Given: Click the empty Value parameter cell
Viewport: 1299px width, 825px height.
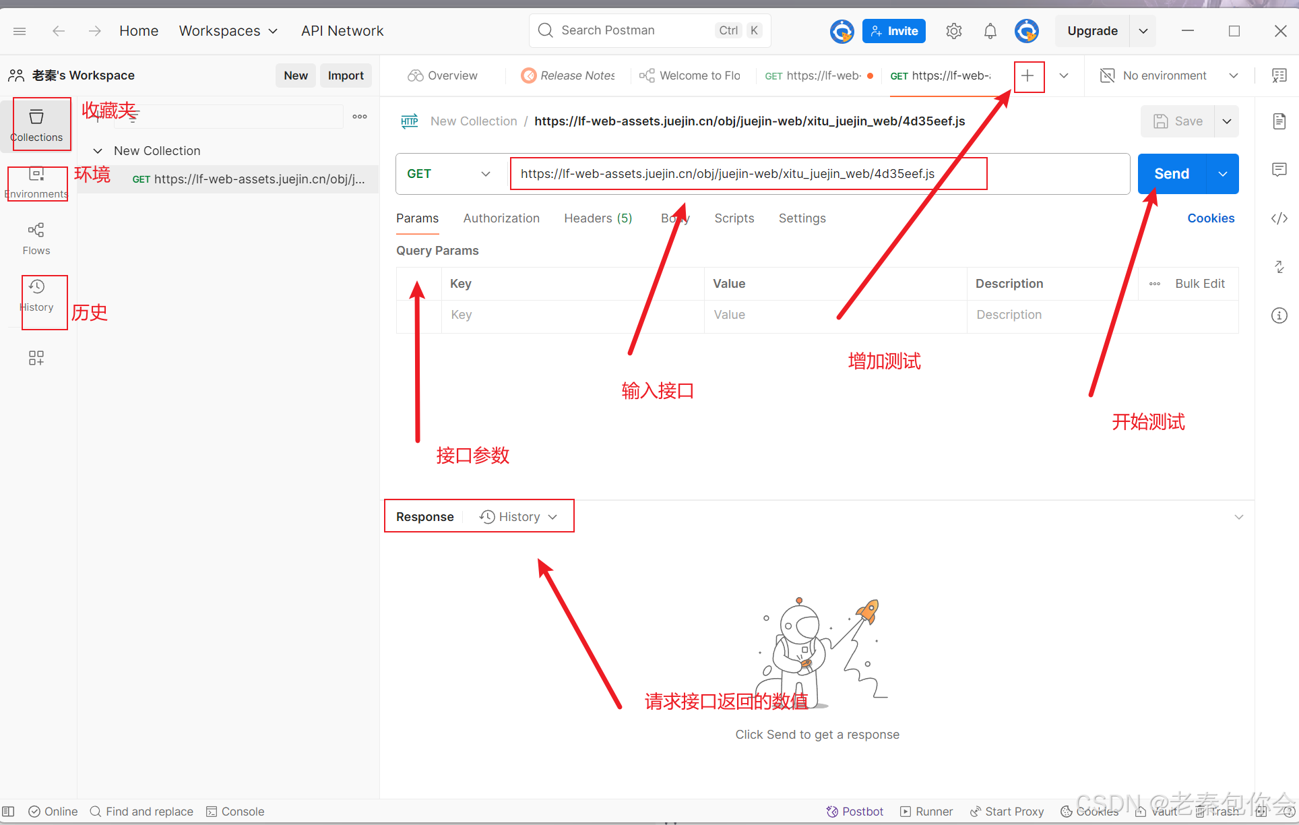Looking at the screenshot, I should (x=835, y=315).
